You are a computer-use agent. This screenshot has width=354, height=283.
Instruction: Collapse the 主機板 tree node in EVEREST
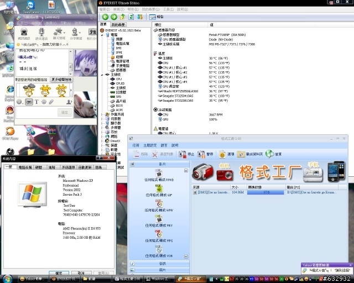(102, 75)
